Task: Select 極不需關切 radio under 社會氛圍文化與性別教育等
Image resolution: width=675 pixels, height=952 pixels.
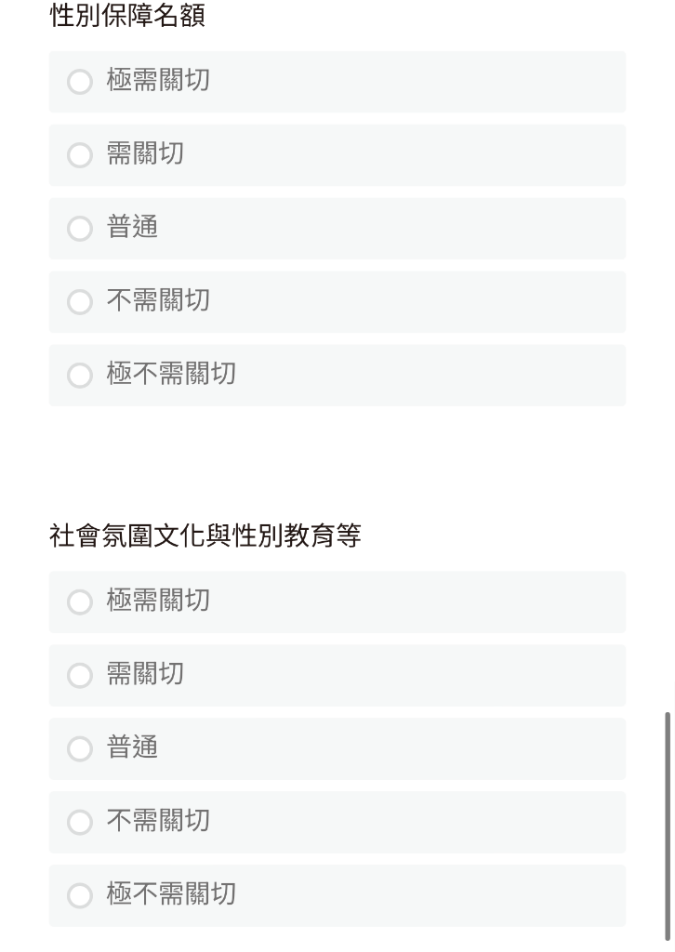Action: pos(80,895)
